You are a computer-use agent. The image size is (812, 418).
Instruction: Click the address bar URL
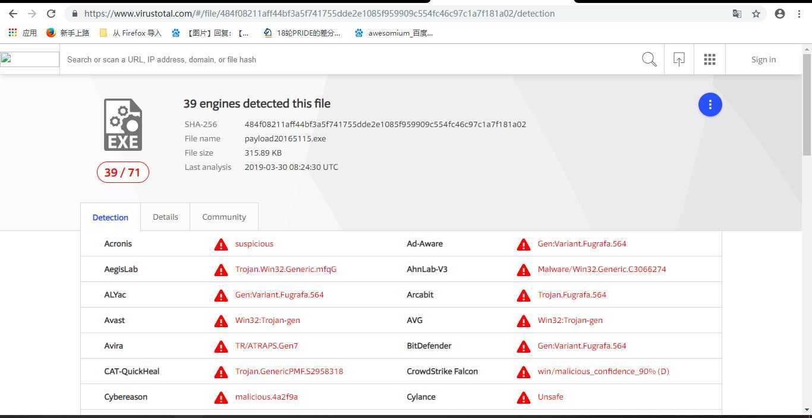320,13
